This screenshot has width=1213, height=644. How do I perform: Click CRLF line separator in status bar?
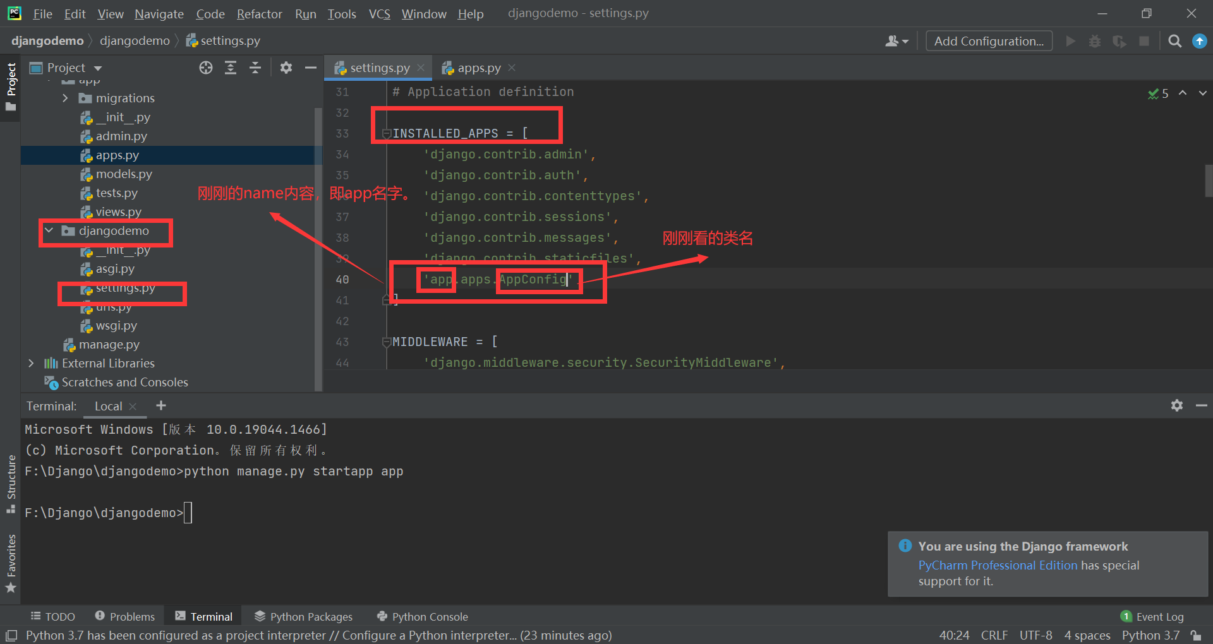[x=994, y=635]
